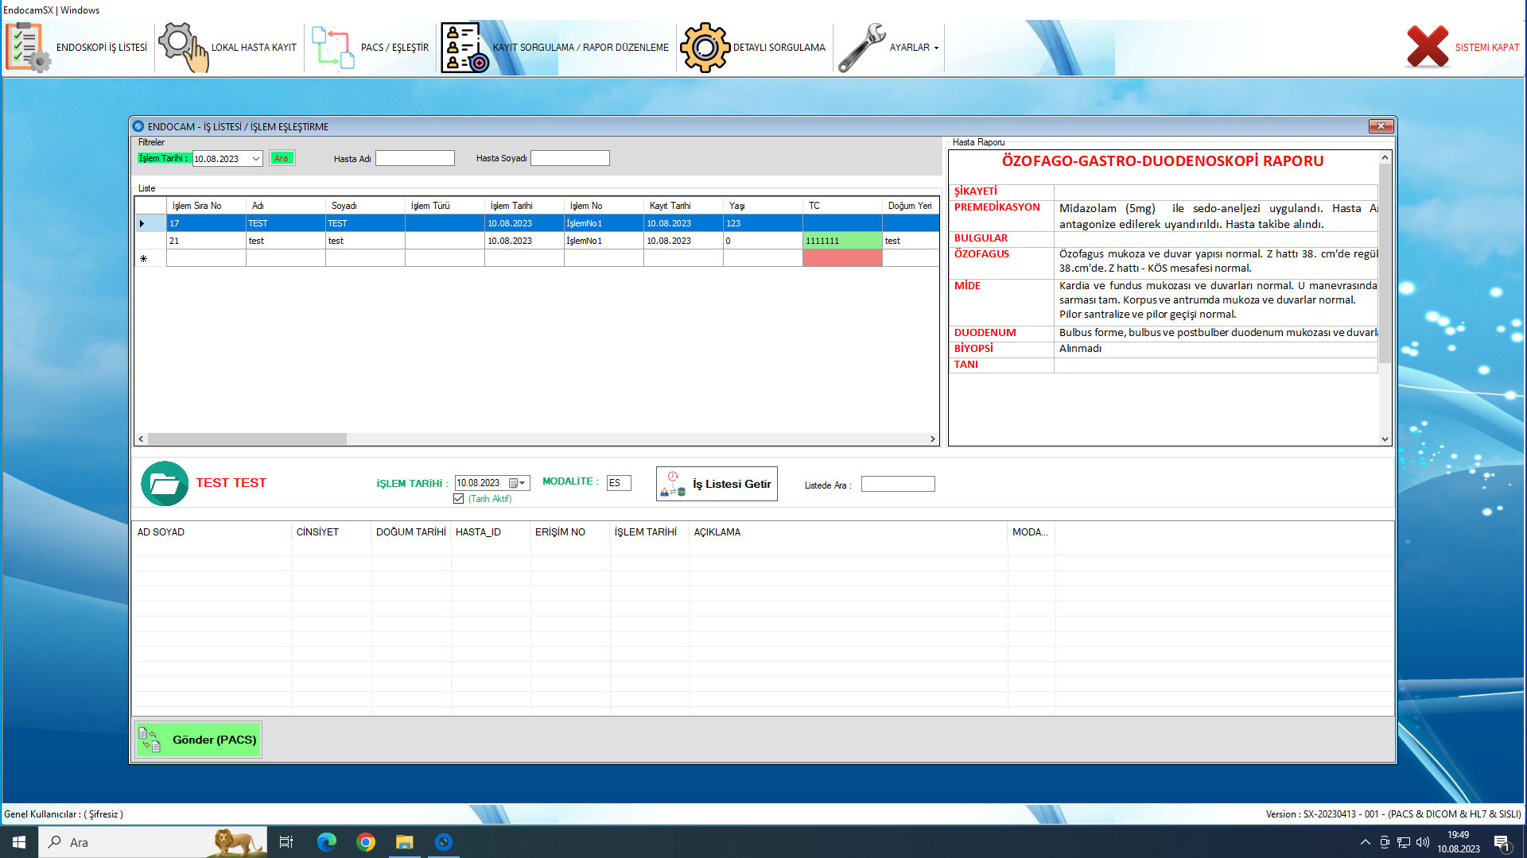Image resolution: width=1527 pixels, height=858 pixels.
Task: Open the filter İşlem Tarihi date dropdown
Action: point(256,159)
